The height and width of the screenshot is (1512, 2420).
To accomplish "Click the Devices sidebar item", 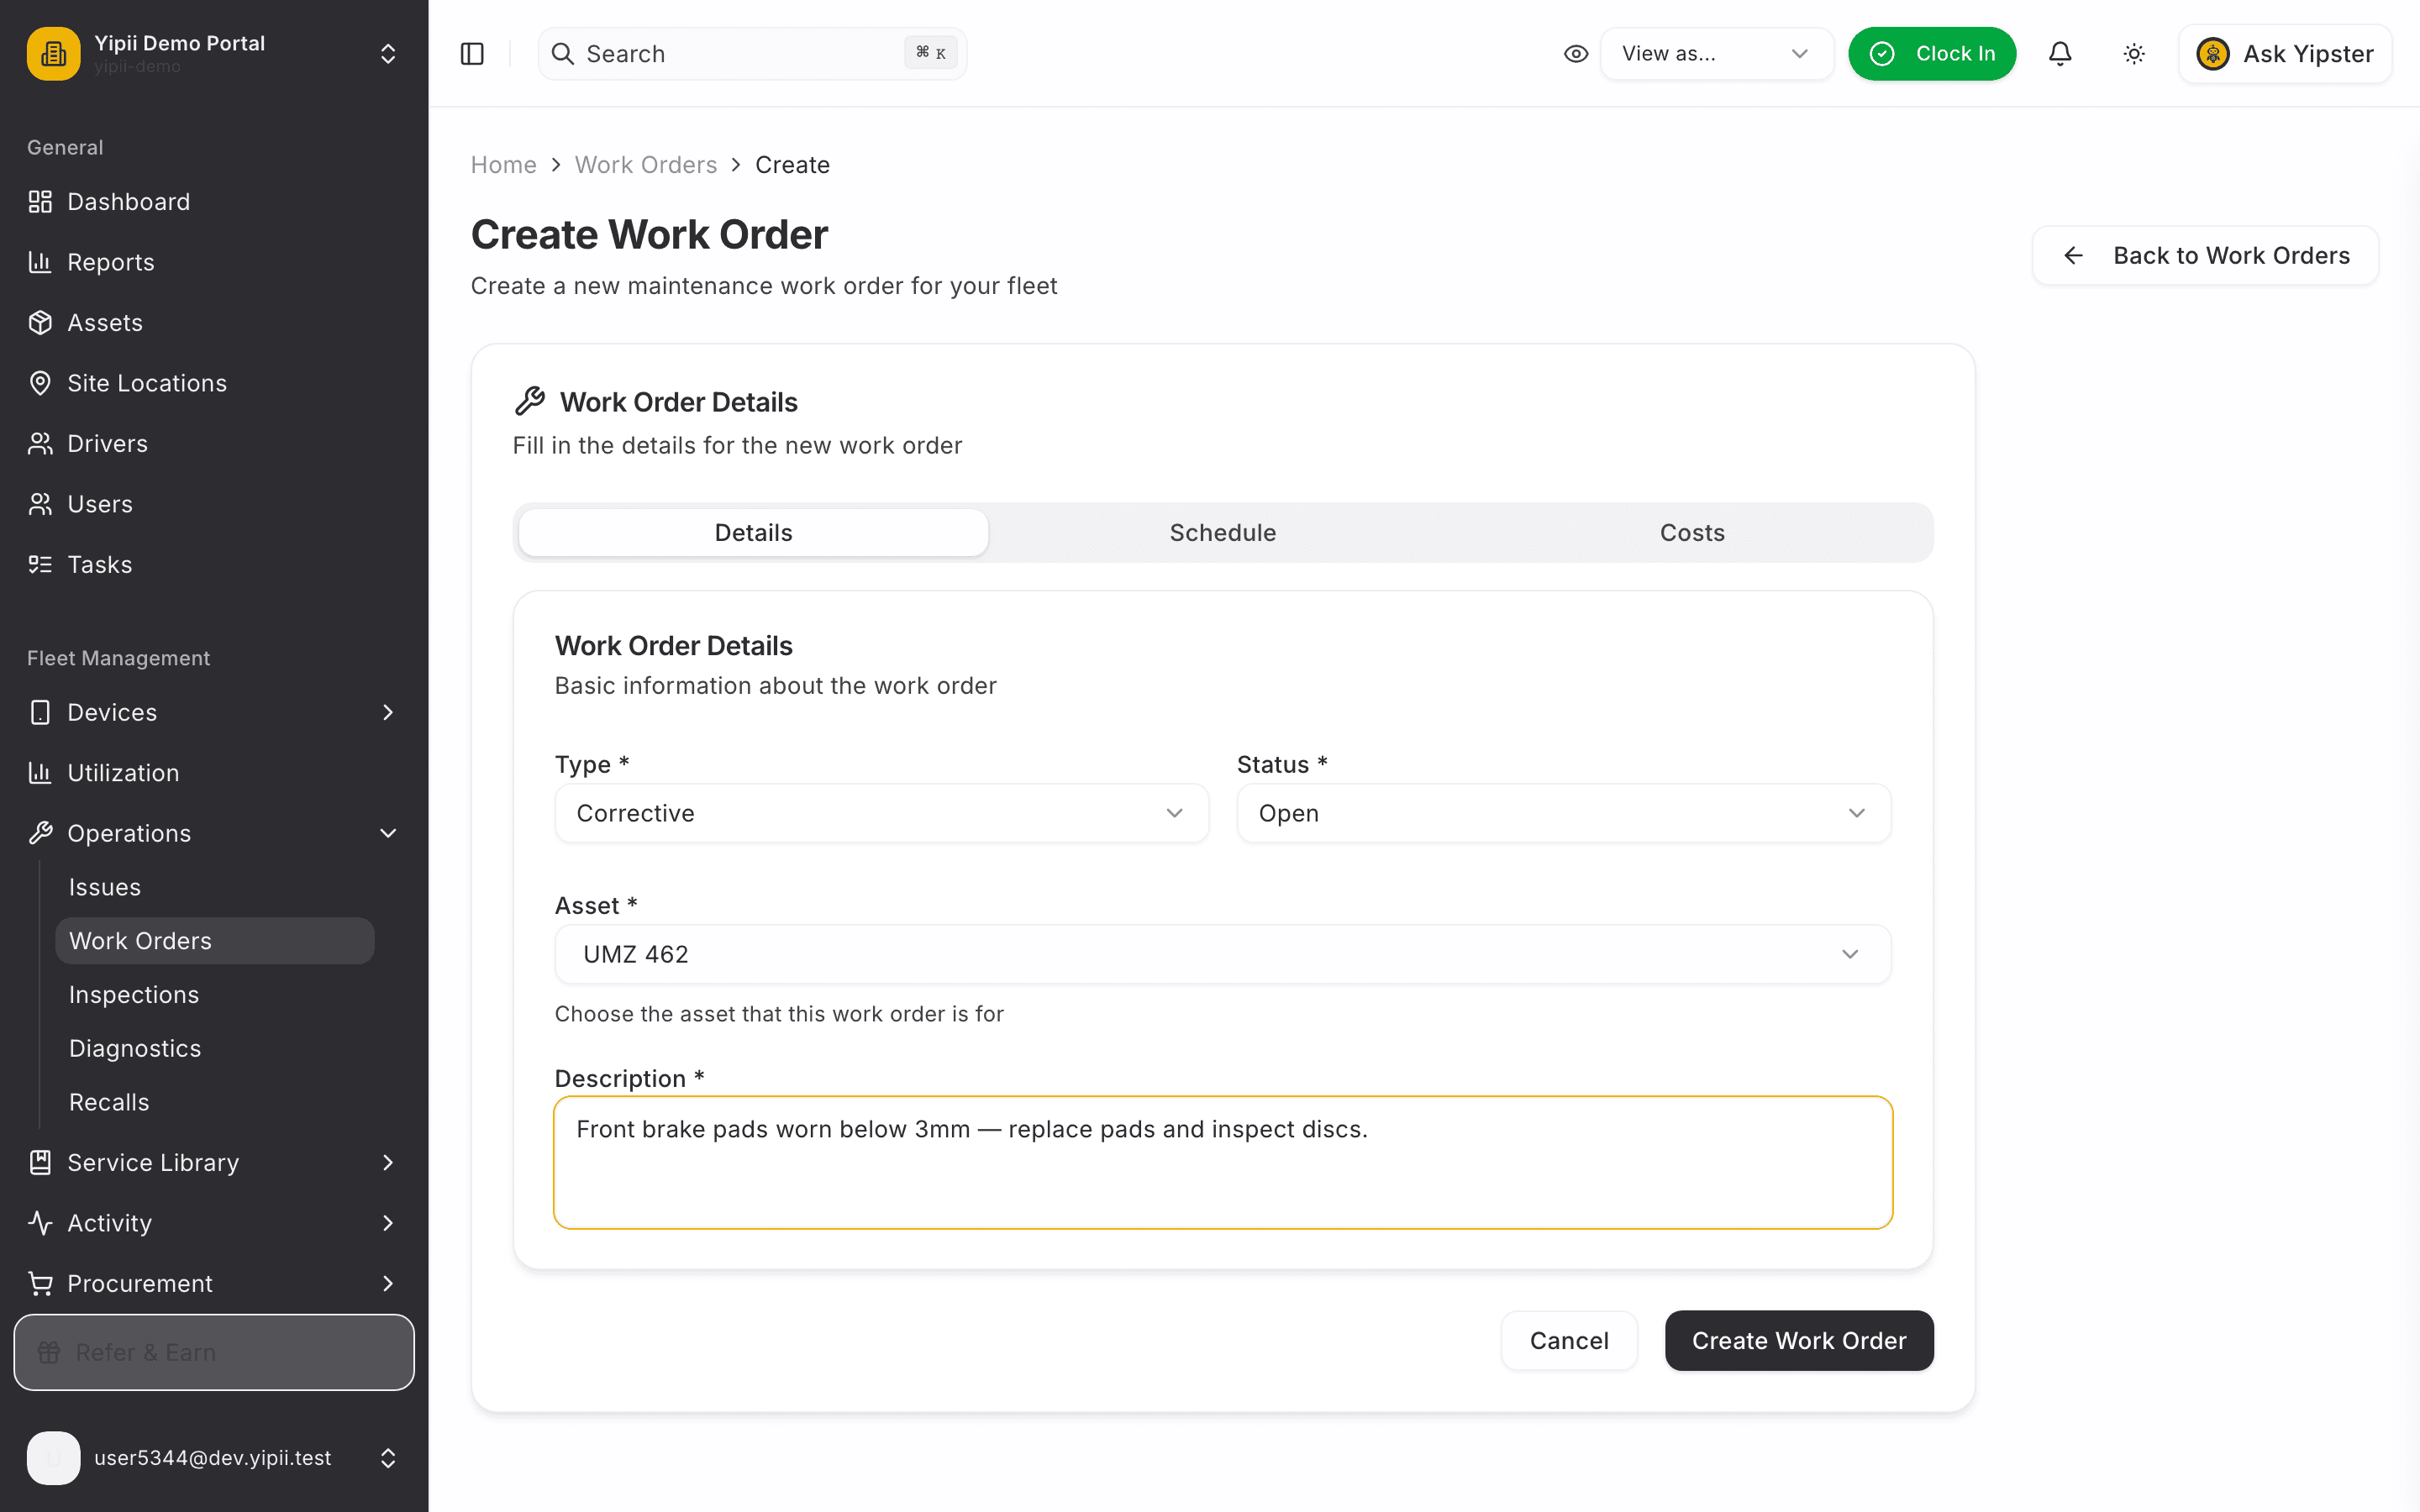I will click(213, 713).
